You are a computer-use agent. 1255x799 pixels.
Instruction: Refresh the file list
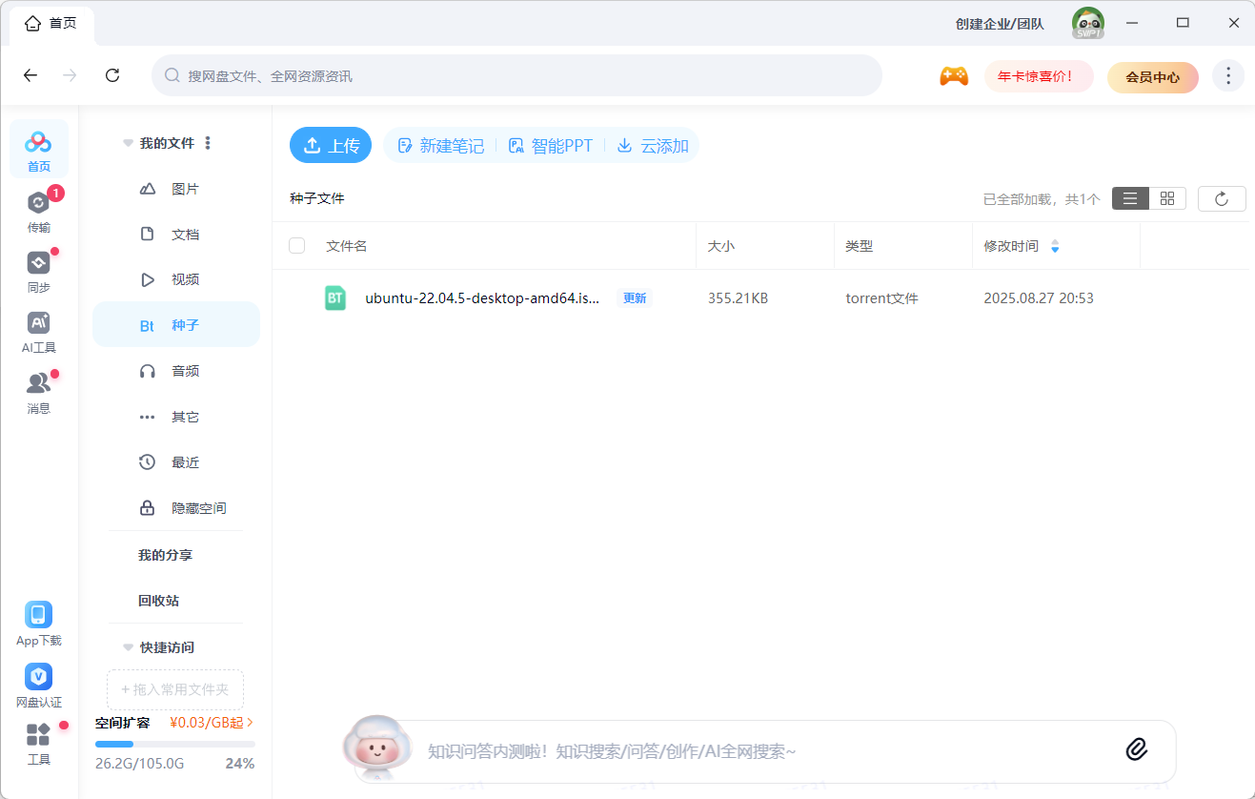click(x=1222, y=198)
